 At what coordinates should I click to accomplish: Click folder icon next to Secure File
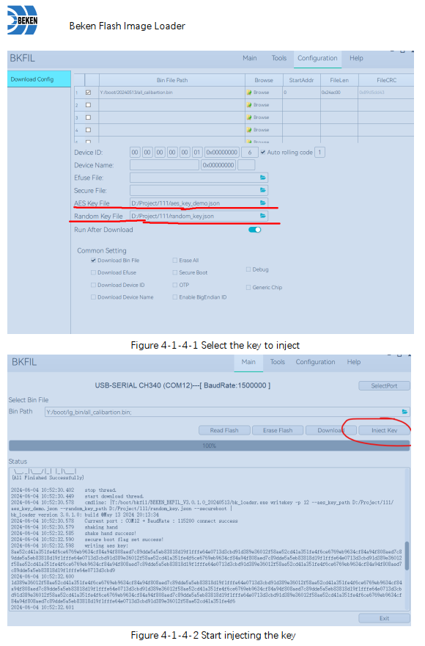[262, 190]
